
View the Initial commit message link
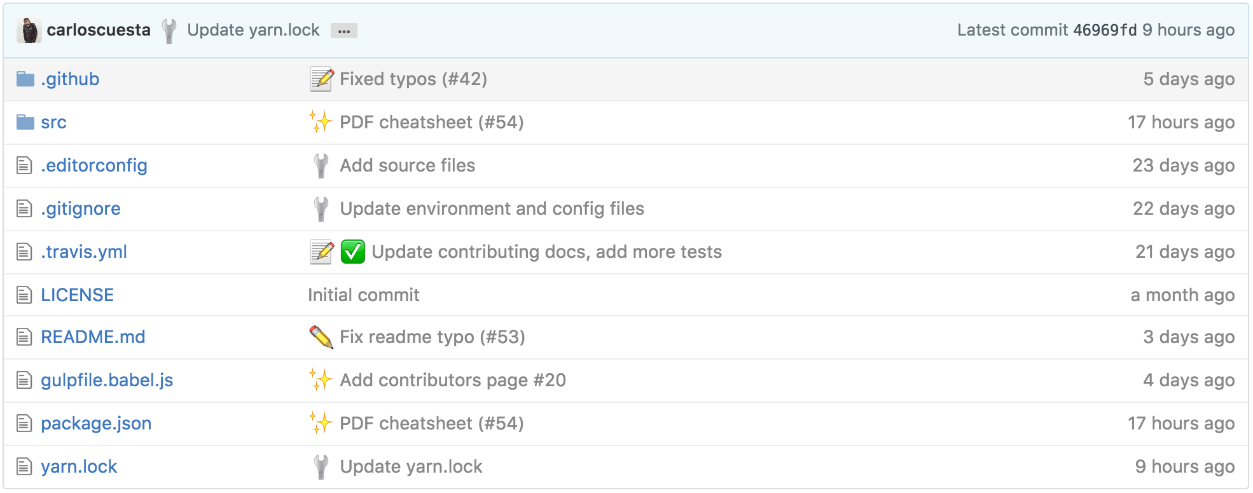pos(363,295)
